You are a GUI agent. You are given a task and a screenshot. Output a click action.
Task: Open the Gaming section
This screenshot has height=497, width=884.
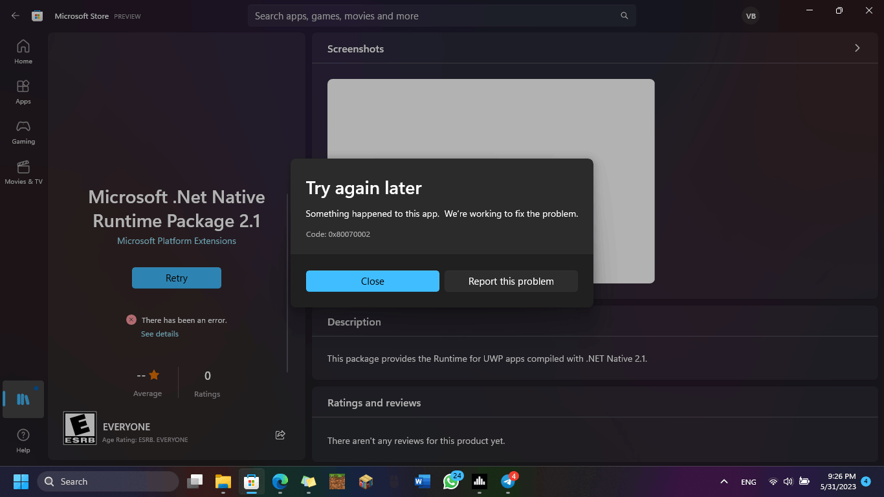point(23,132)
